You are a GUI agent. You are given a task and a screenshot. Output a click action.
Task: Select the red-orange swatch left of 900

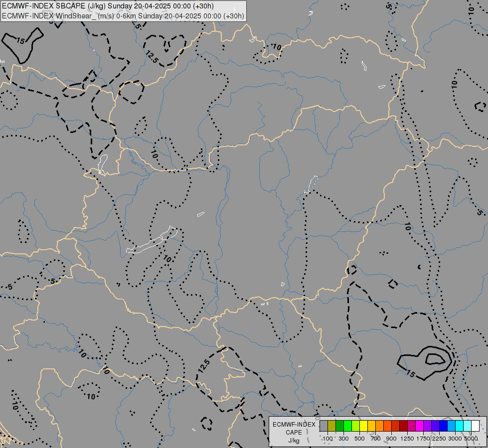coord(387,426)
